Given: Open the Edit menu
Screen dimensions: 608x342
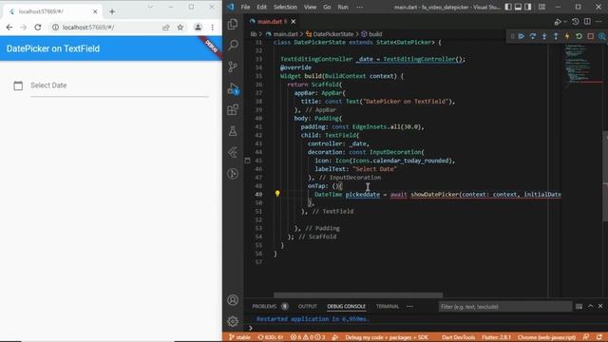Looking at the screenshot, I should pyautogui.click(x=262, y=7).
